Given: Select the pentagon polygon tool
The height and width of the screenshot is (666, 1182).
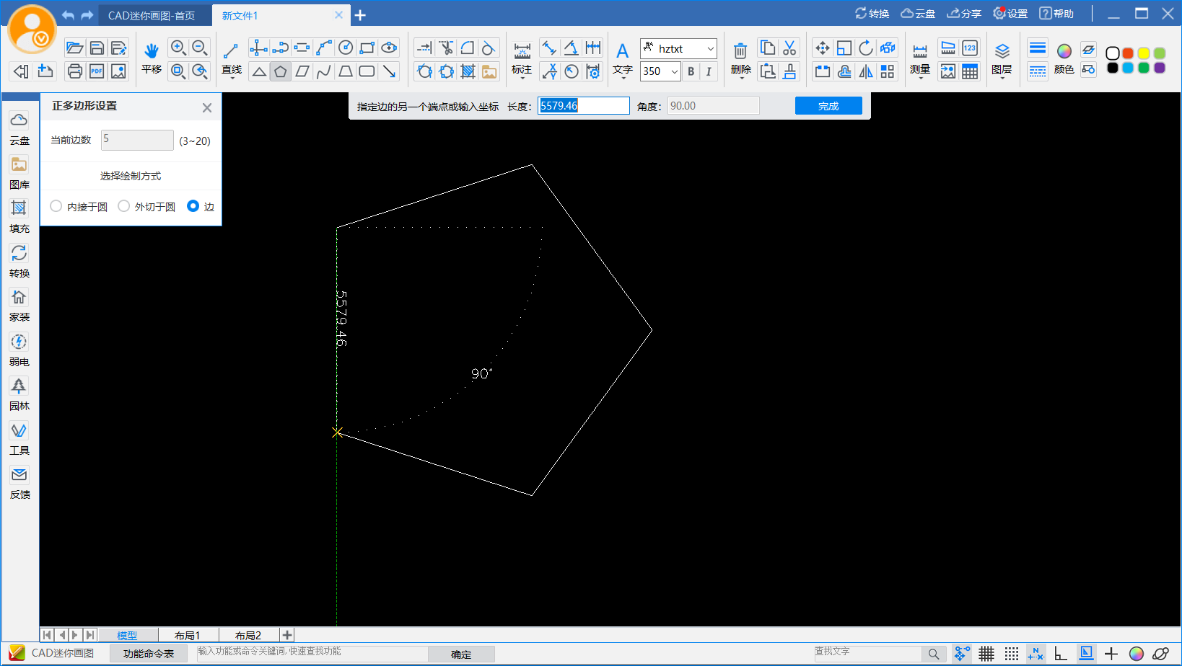Looking at the screenshot, I should click(x=281, y=71).
